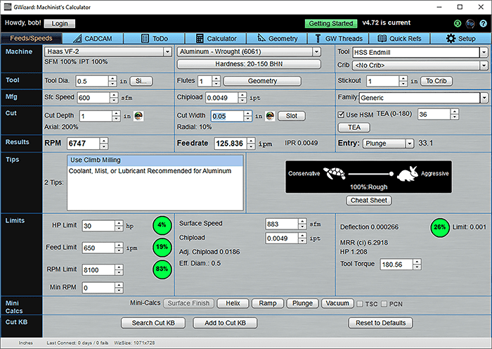Image resolution: width=492 pixels, height=349 pixels.
Task: Toggle the Use HSM checkbox
Action: (341, 115)
